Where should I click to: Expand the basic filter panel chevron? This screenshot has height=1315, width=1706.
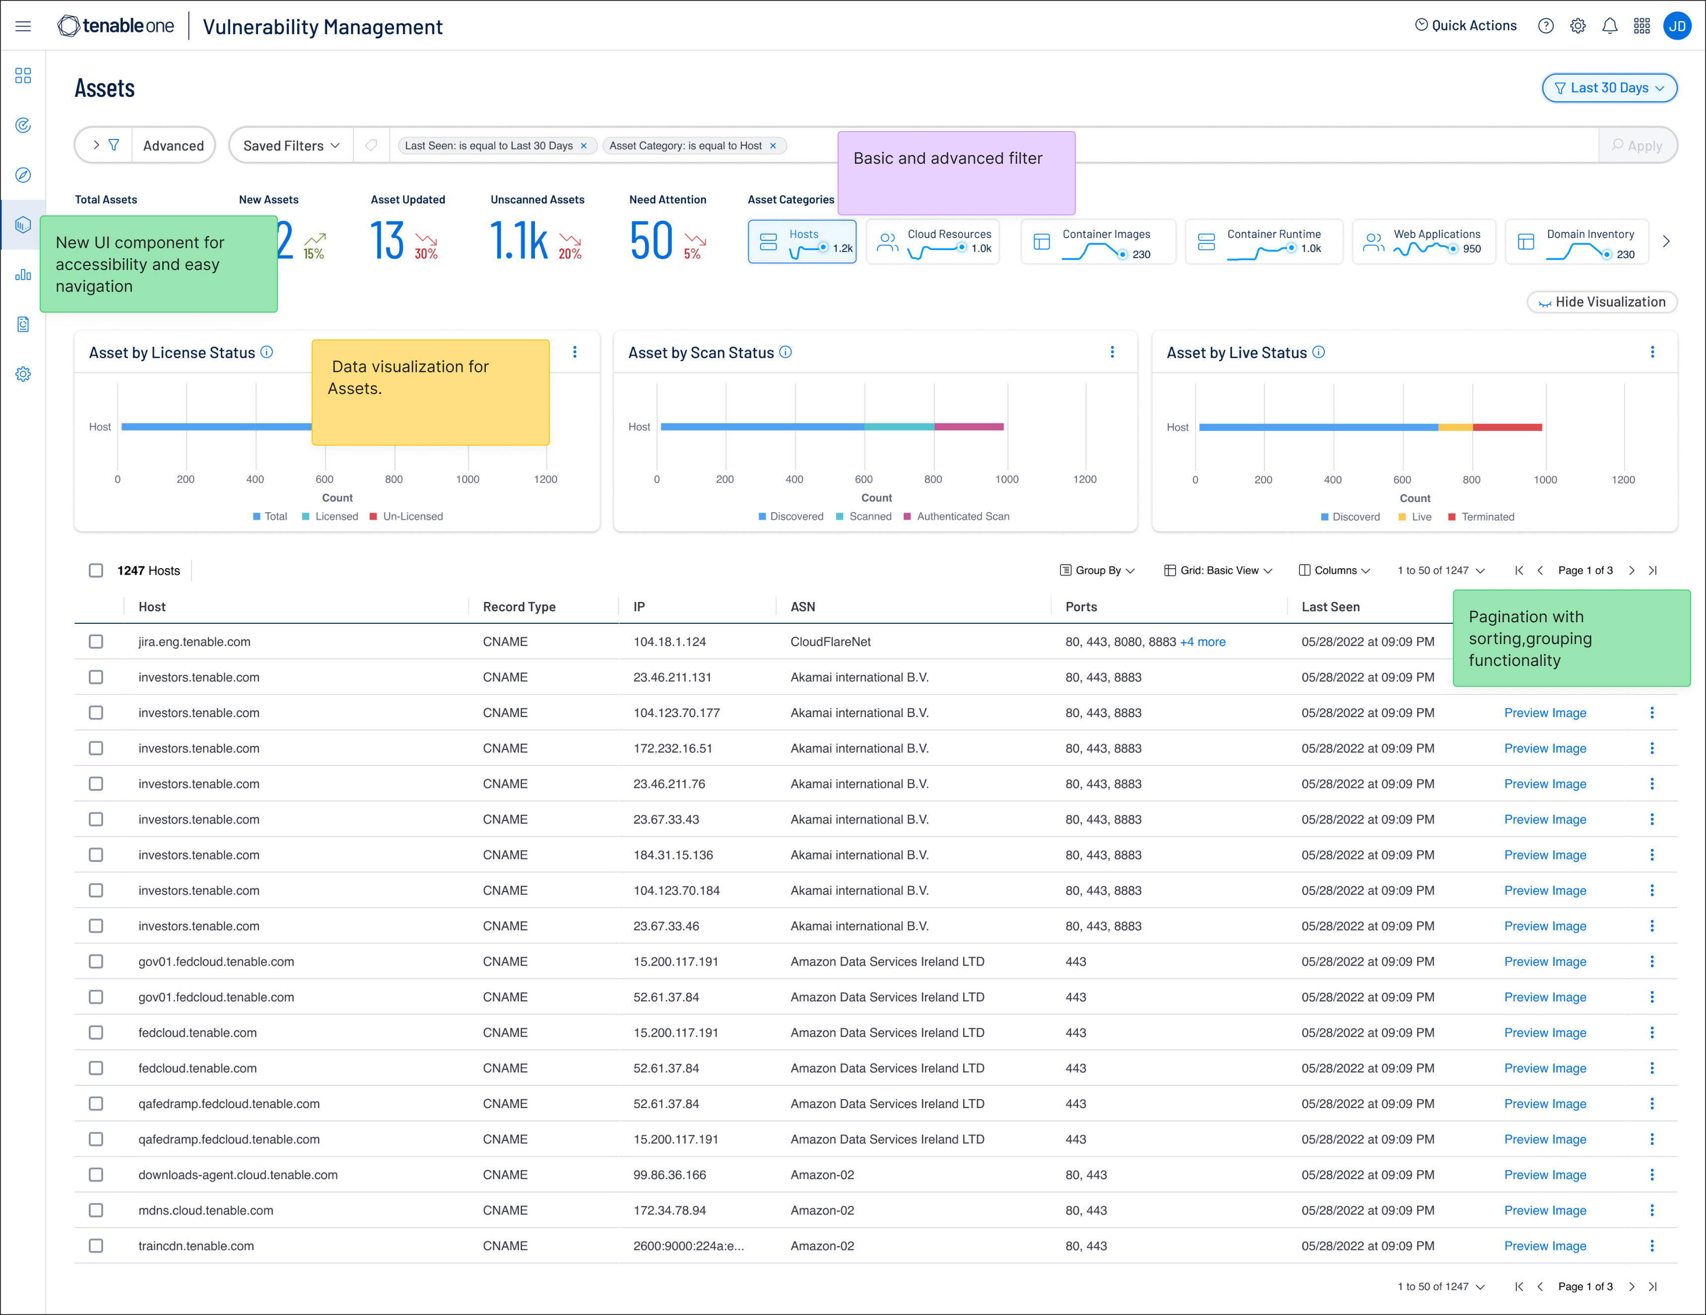(x=96, y=145)
